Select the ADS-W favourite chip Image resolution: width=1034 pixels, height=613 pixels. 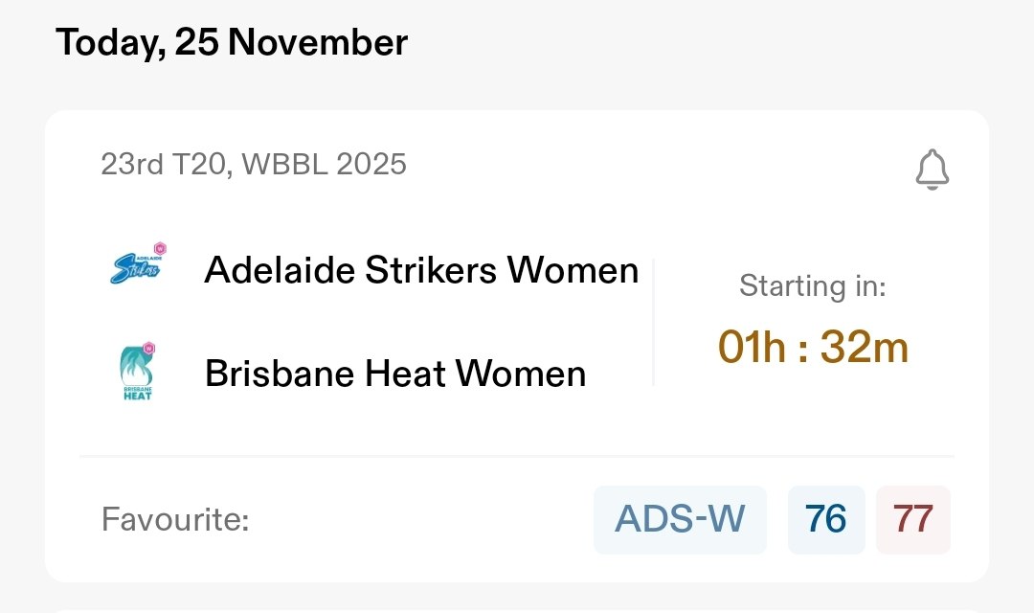[680, 520]
